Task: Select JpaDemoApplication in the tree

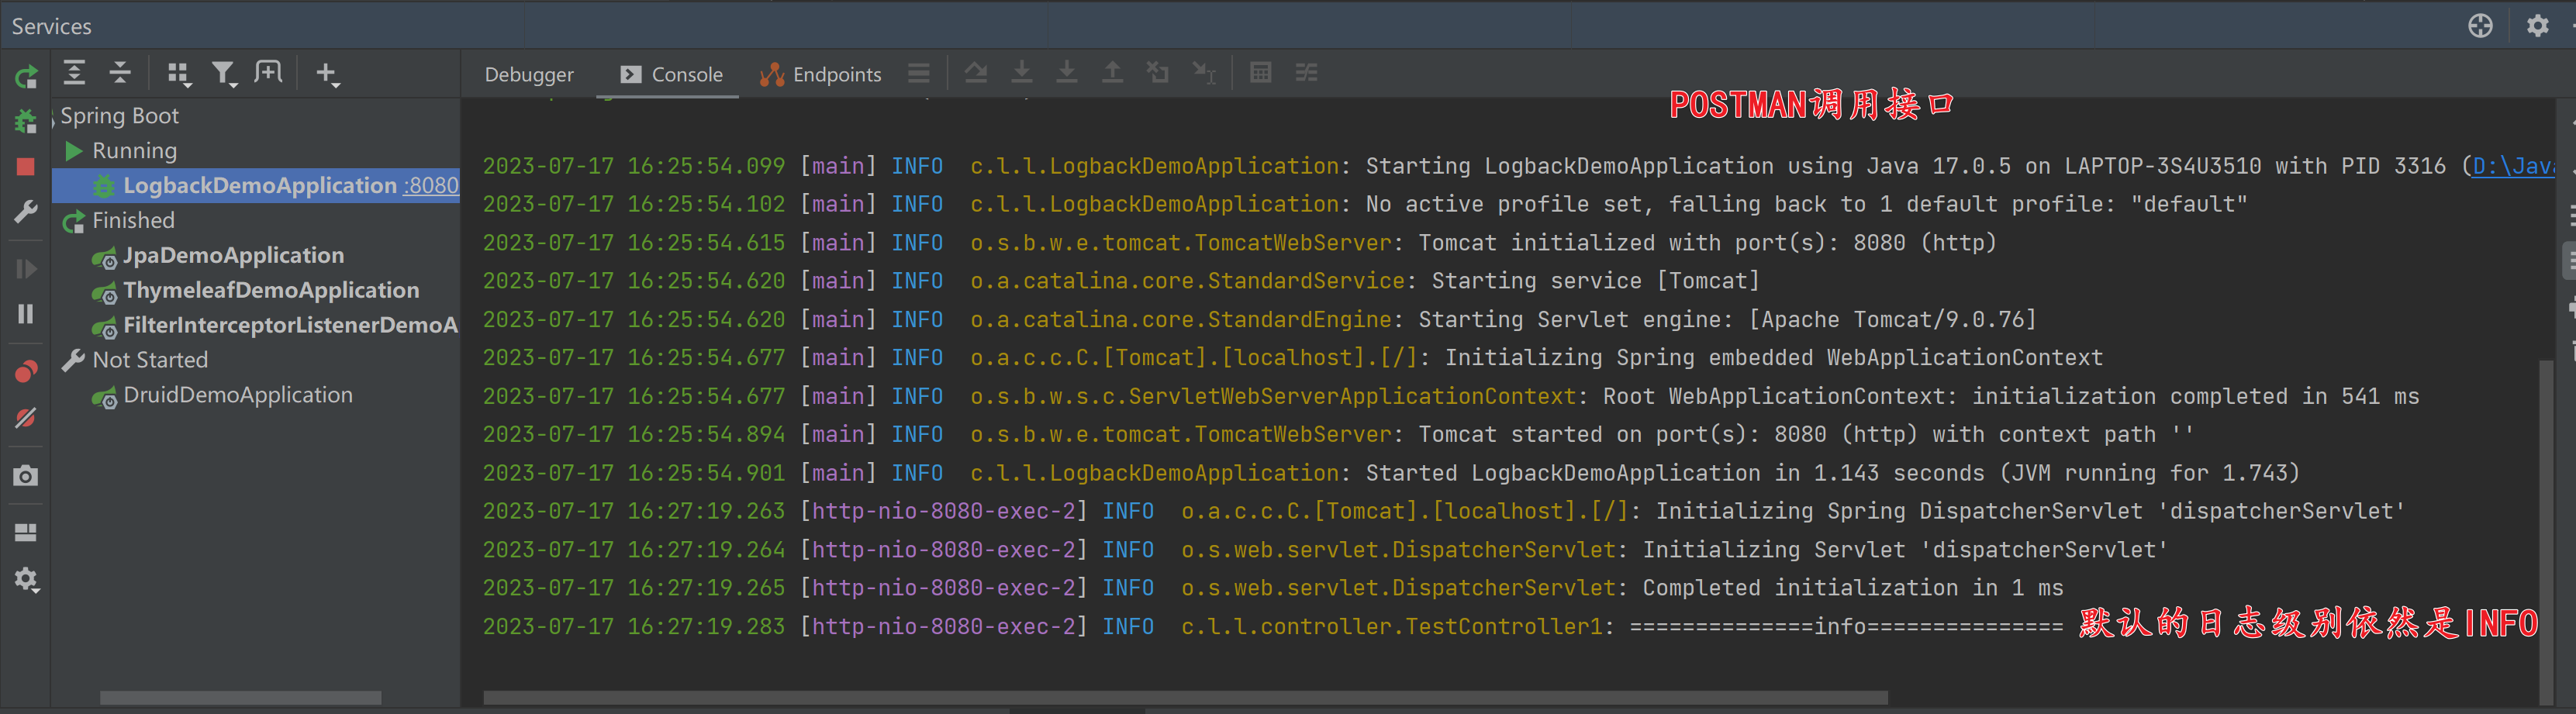Action: point(233,255)
